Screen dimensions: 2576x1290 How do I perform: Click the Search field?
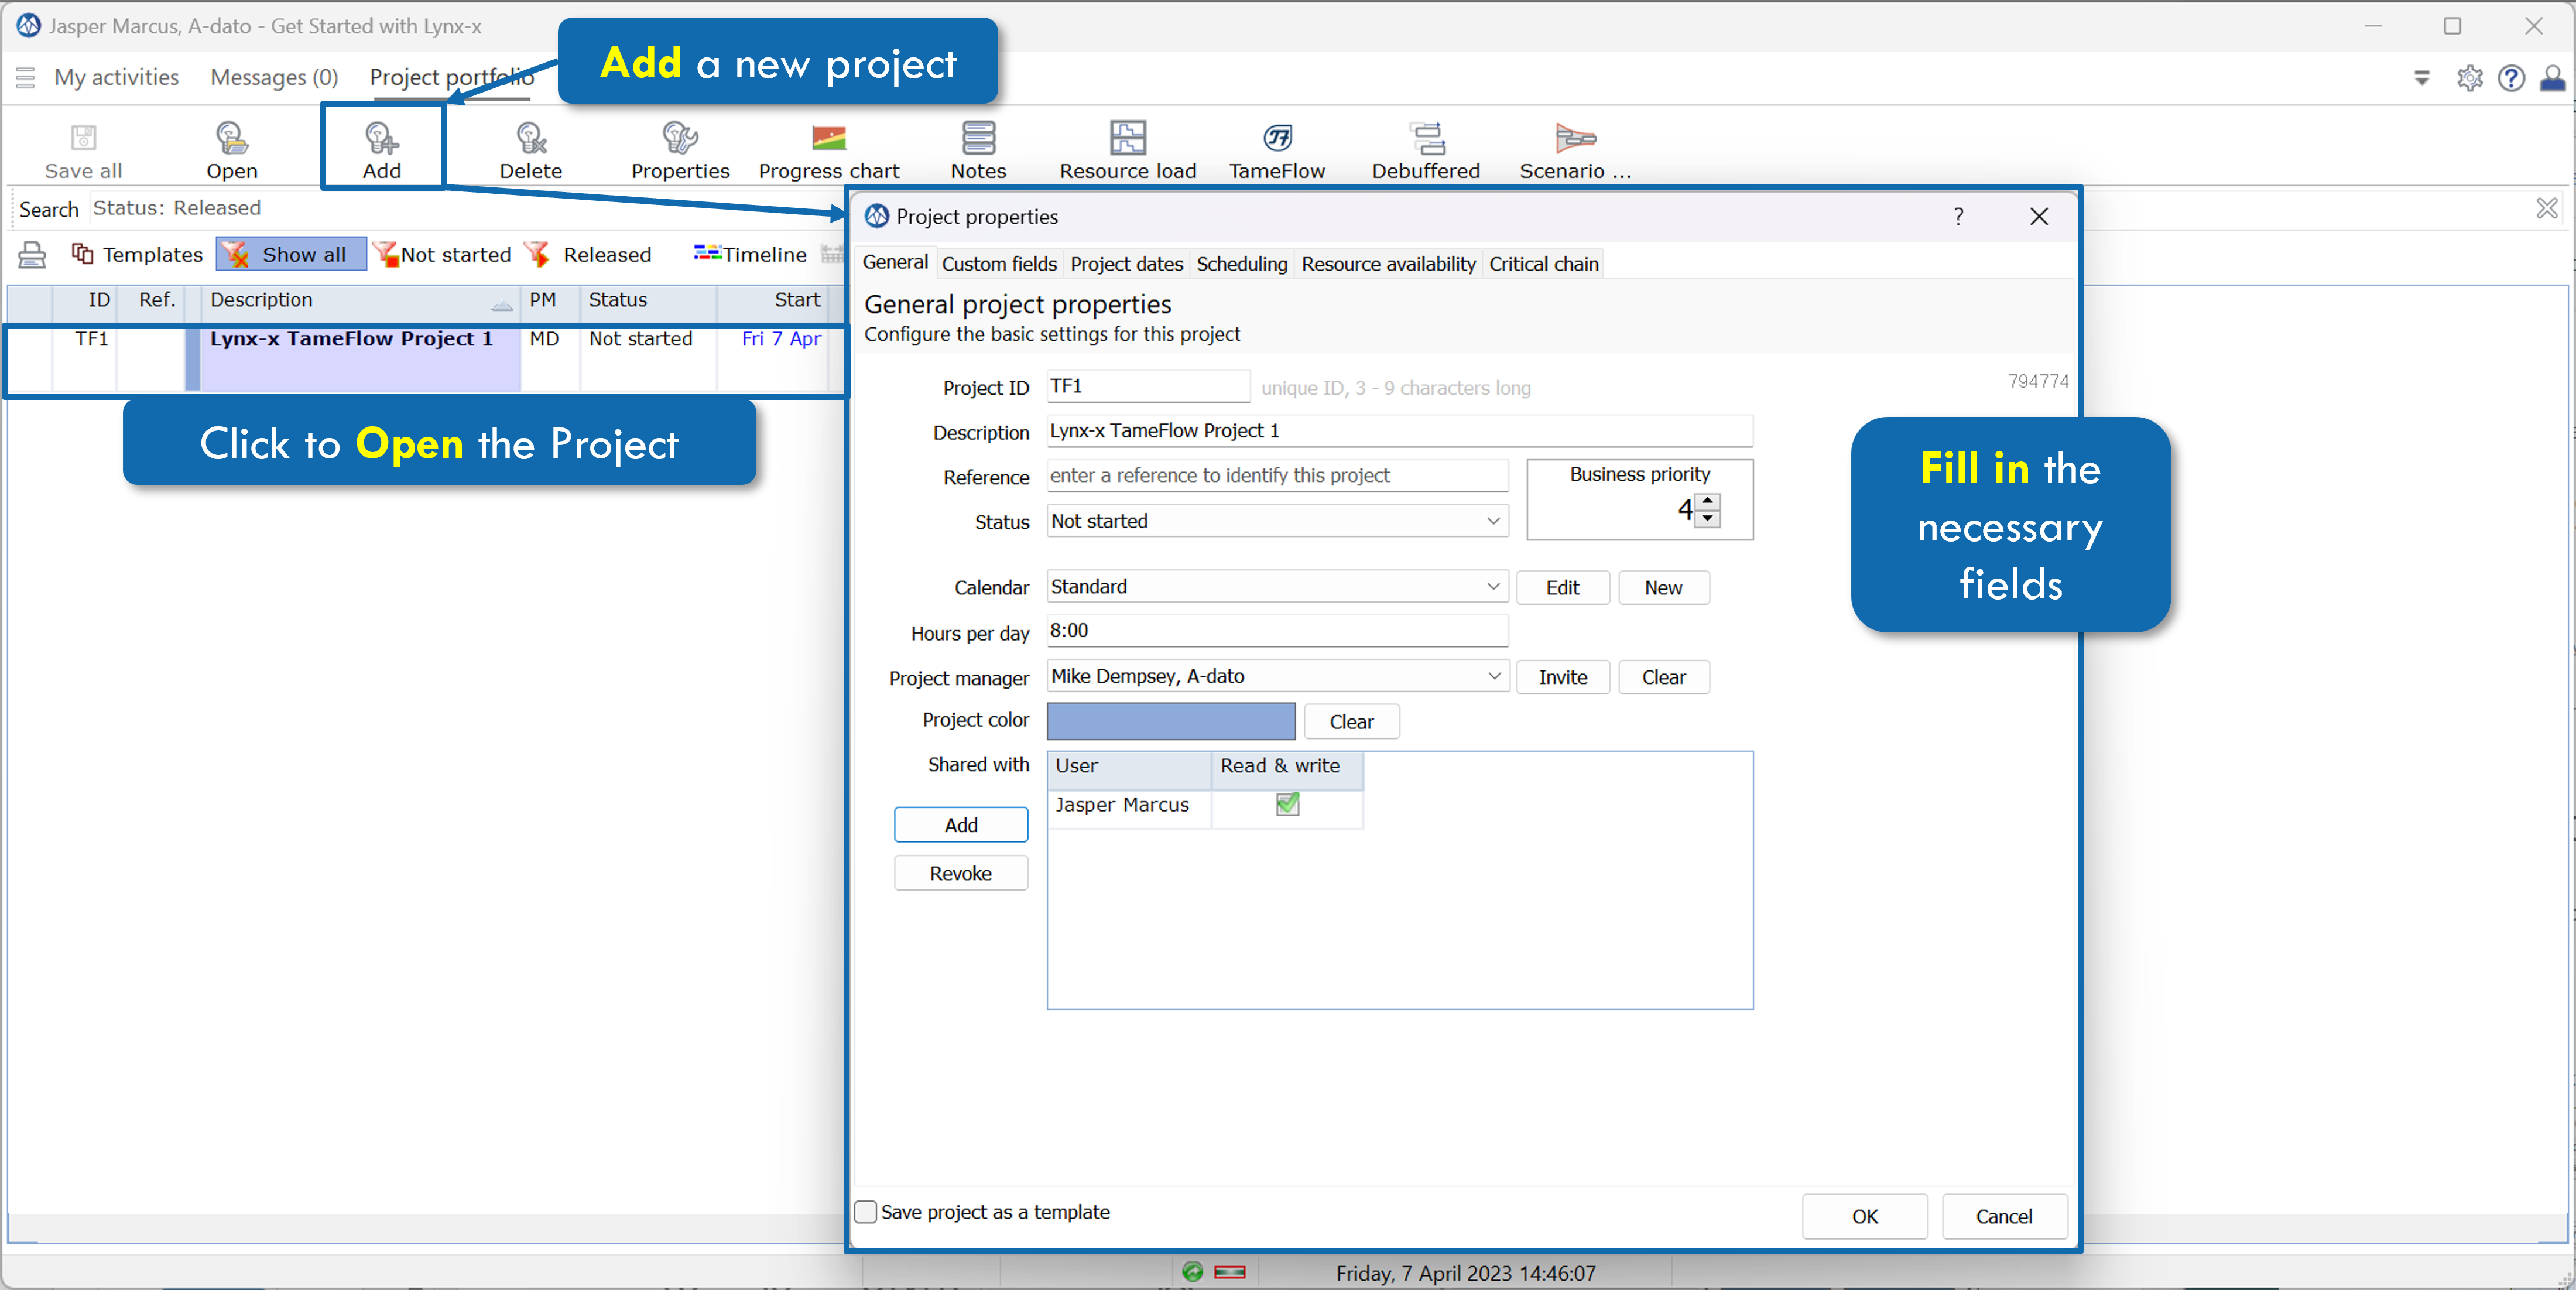point(1310,208)
